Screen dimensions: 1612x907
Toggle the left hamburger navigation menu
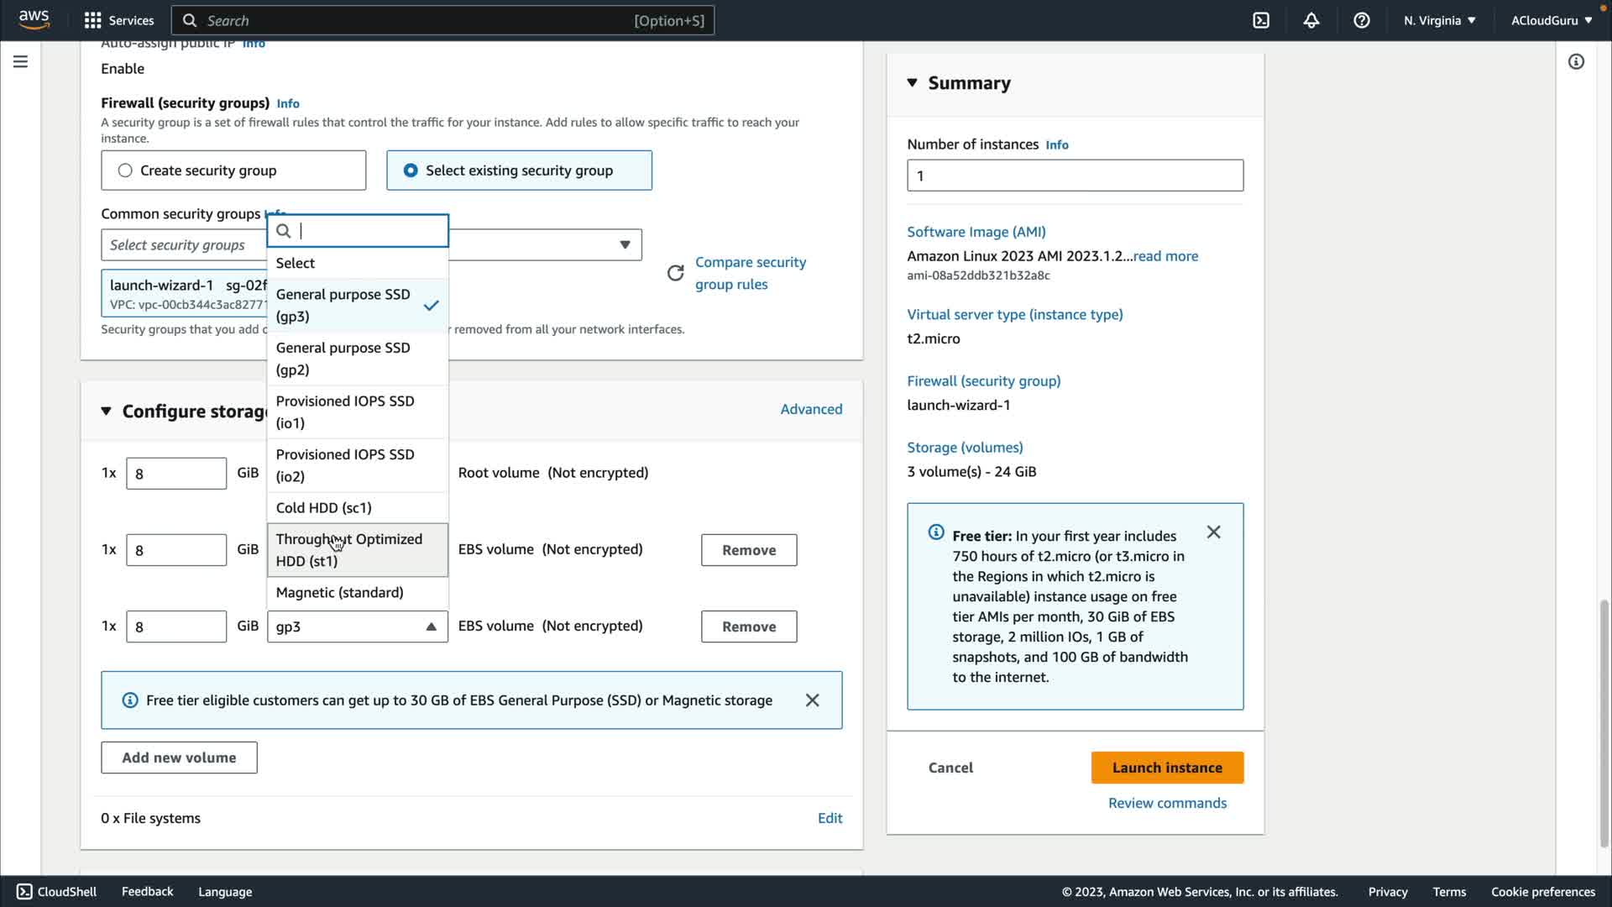[20, 61]
